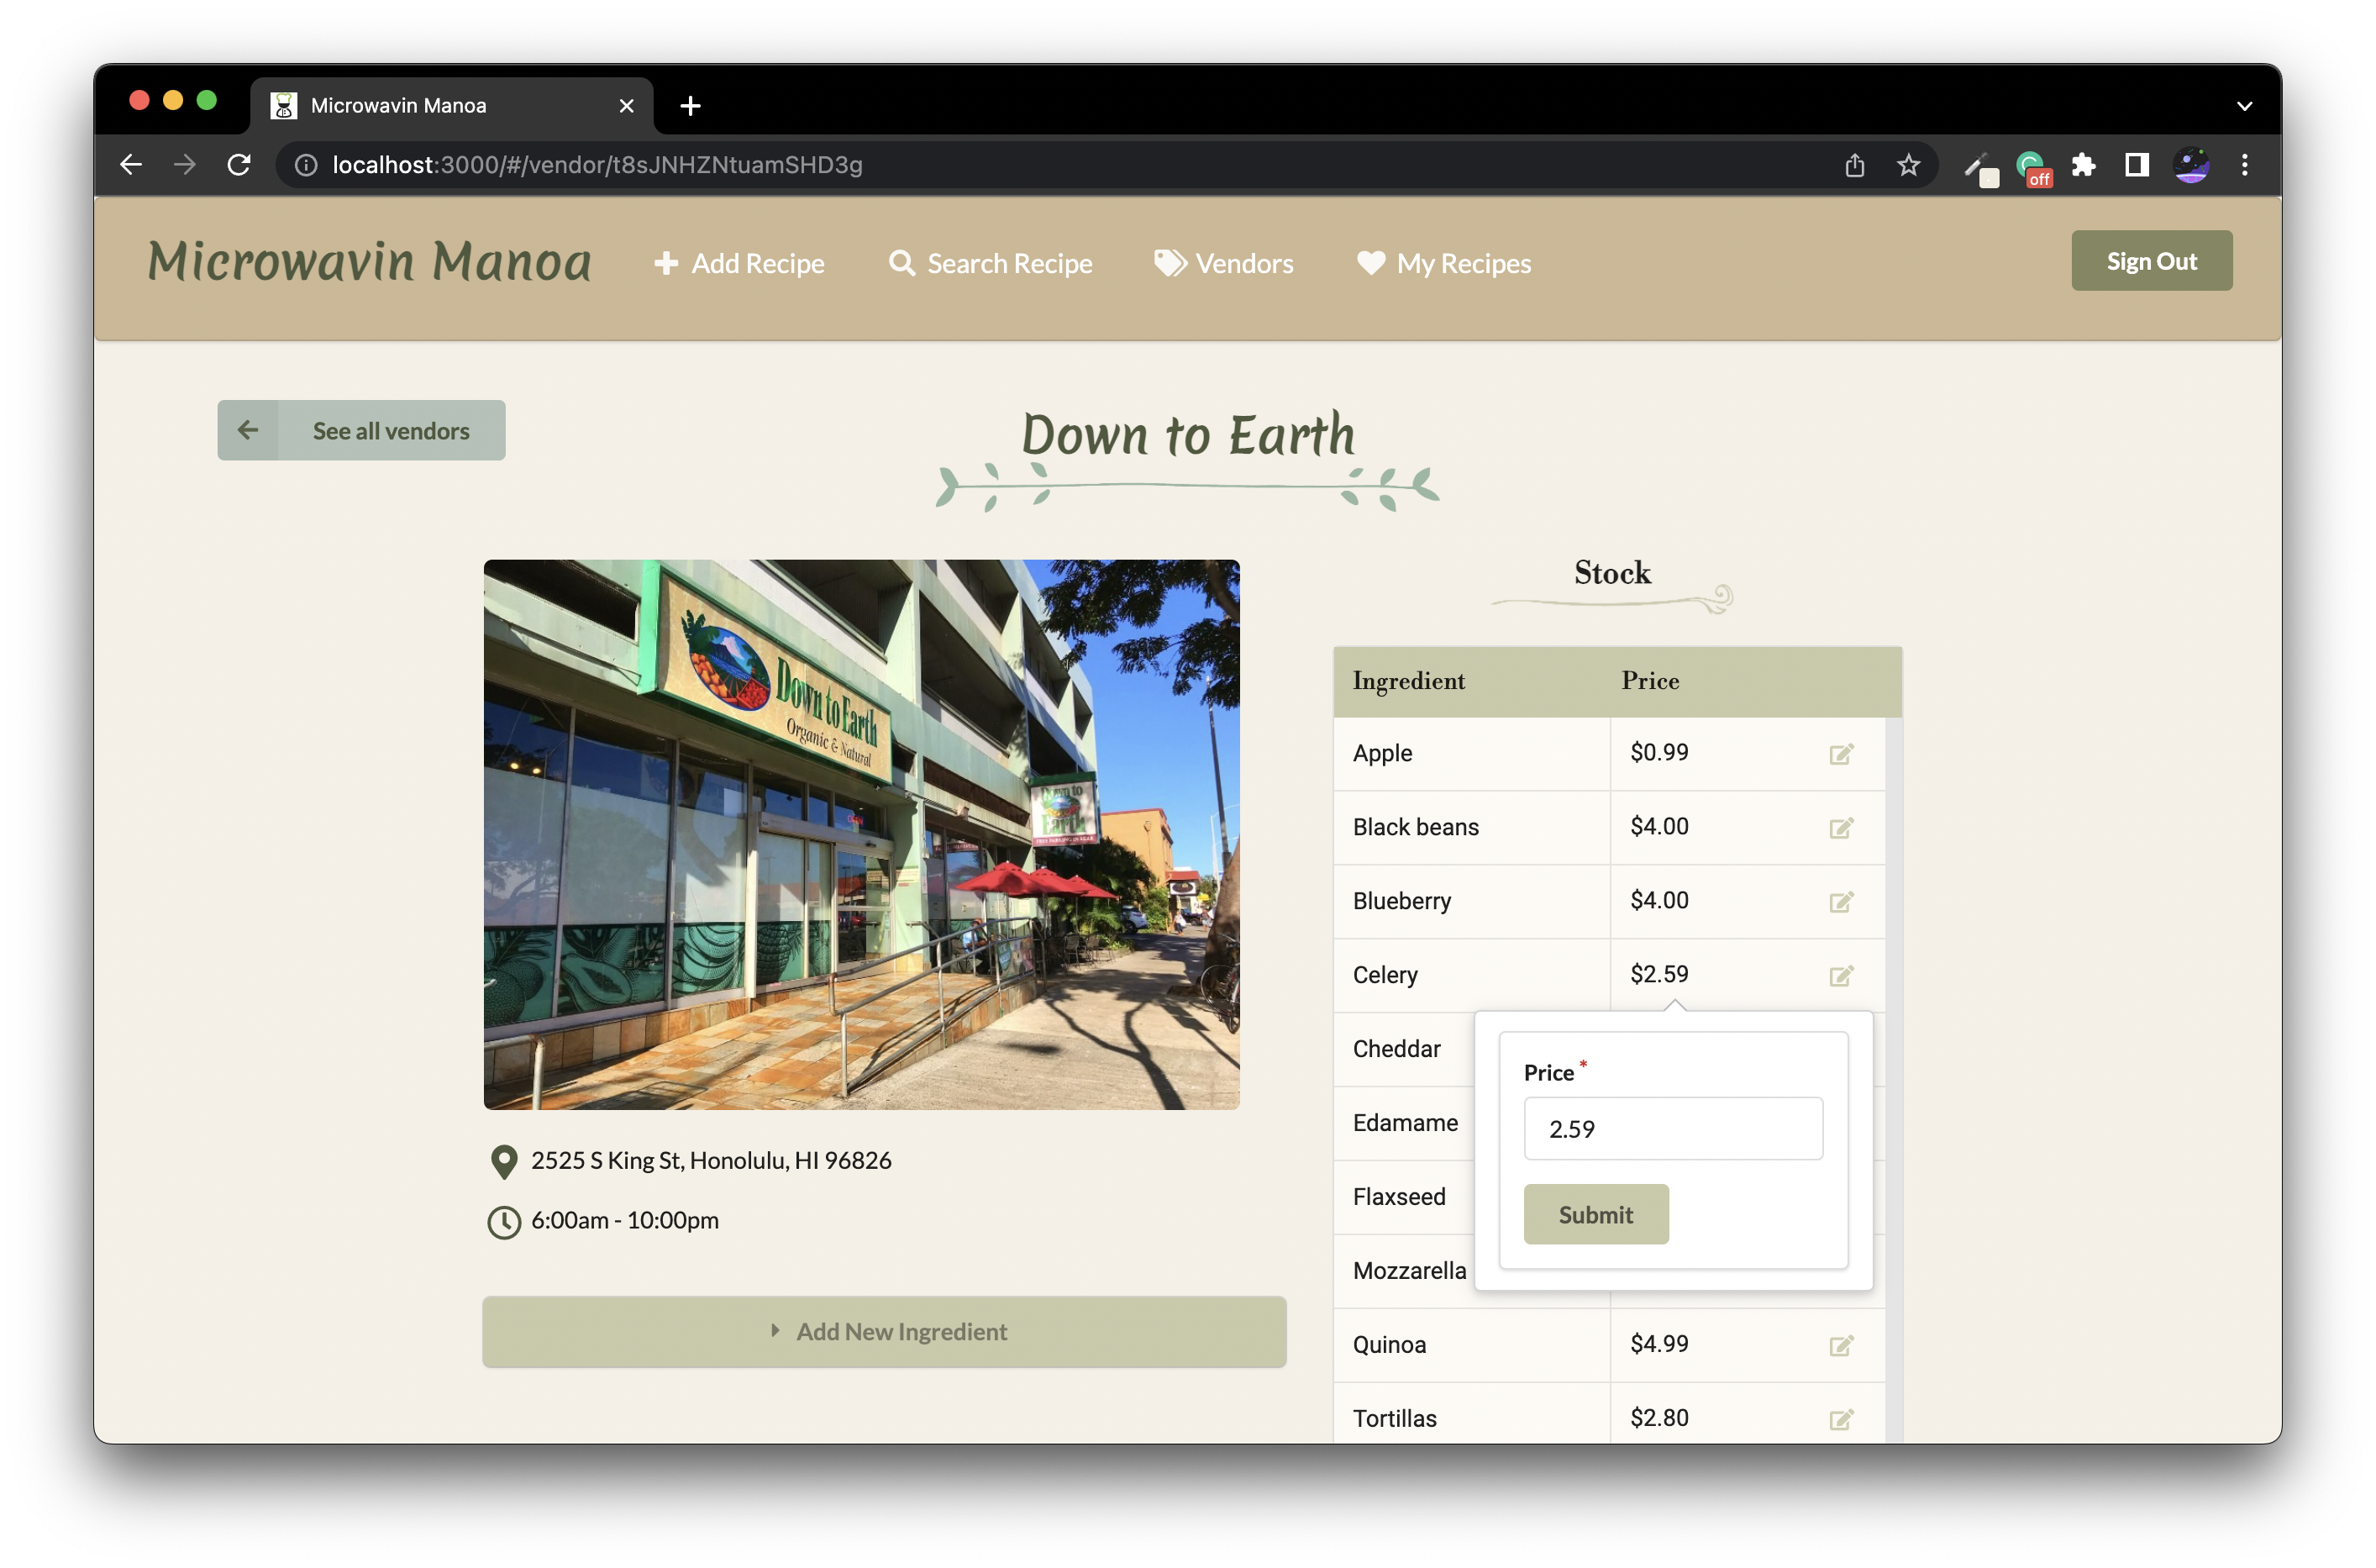Go to the Vendors page
Screen dimensions: 2376x1568
coord(1224,263)
